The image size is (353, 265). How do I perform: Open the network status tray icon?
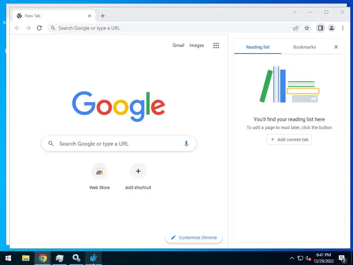(300, 258)
